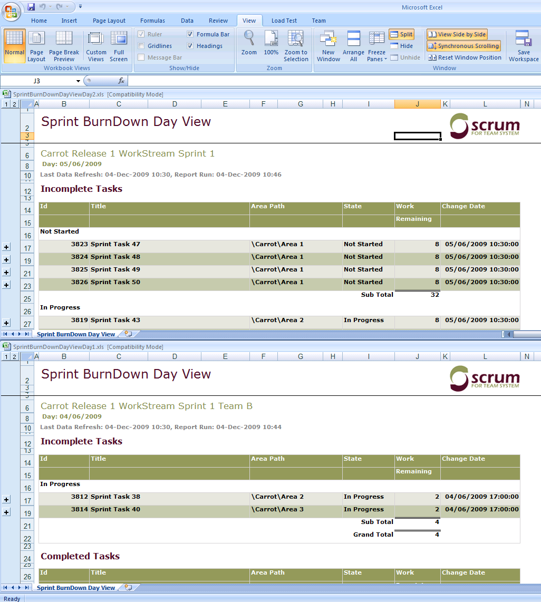The height and width of the screenshot is (602, 541).
Task: Enter Full Screen view
Action: (x=119, y=46)
